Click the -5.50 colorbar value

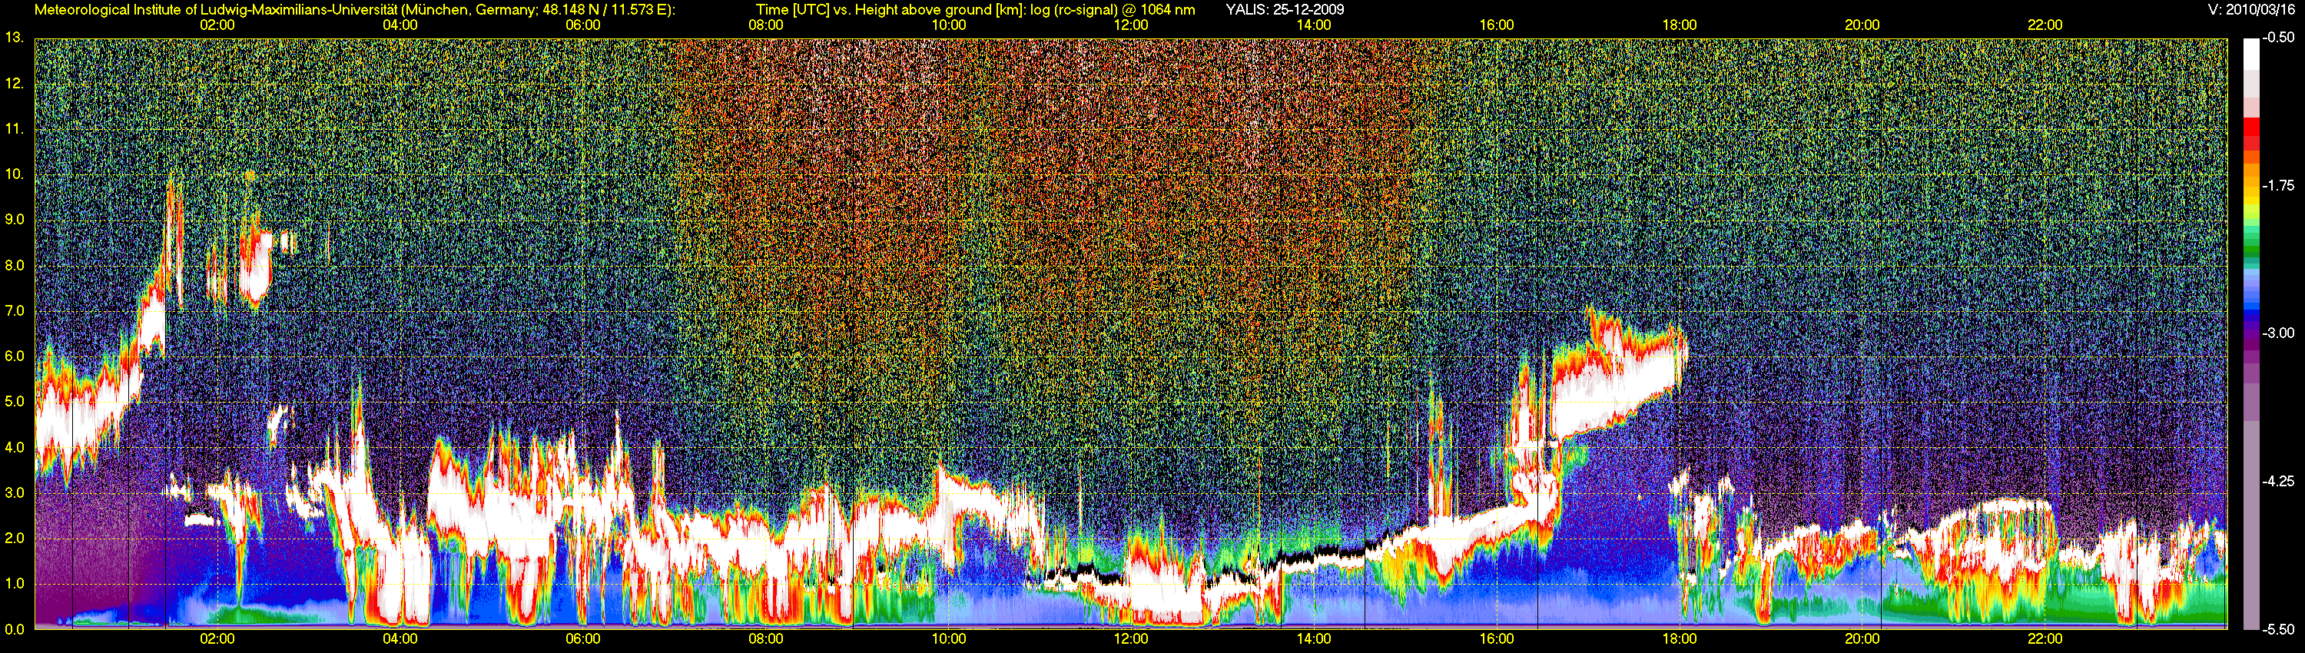point(2278,629)
